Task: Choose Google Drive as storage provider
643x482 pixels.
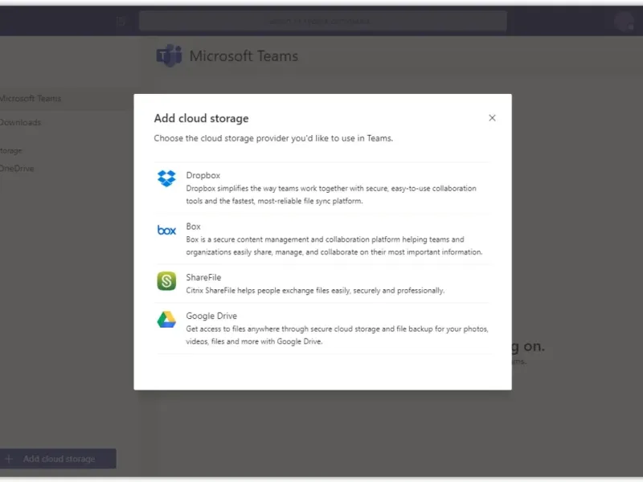Action: point(322,329)
